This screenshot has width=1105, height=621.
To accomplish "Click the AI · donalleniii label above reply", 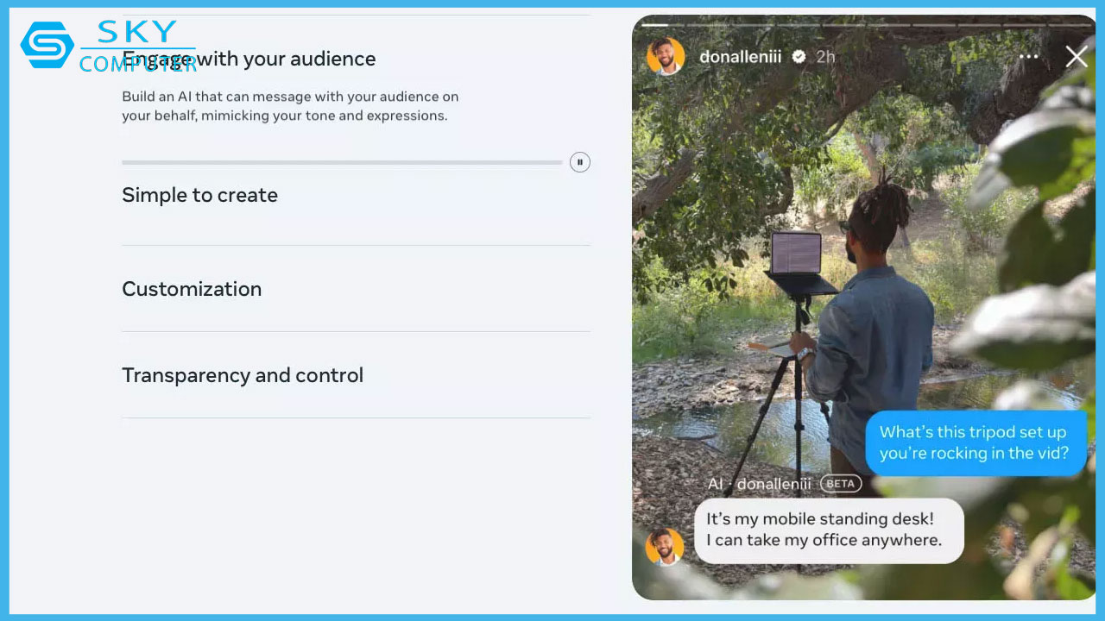I will (x=759, y=484).
